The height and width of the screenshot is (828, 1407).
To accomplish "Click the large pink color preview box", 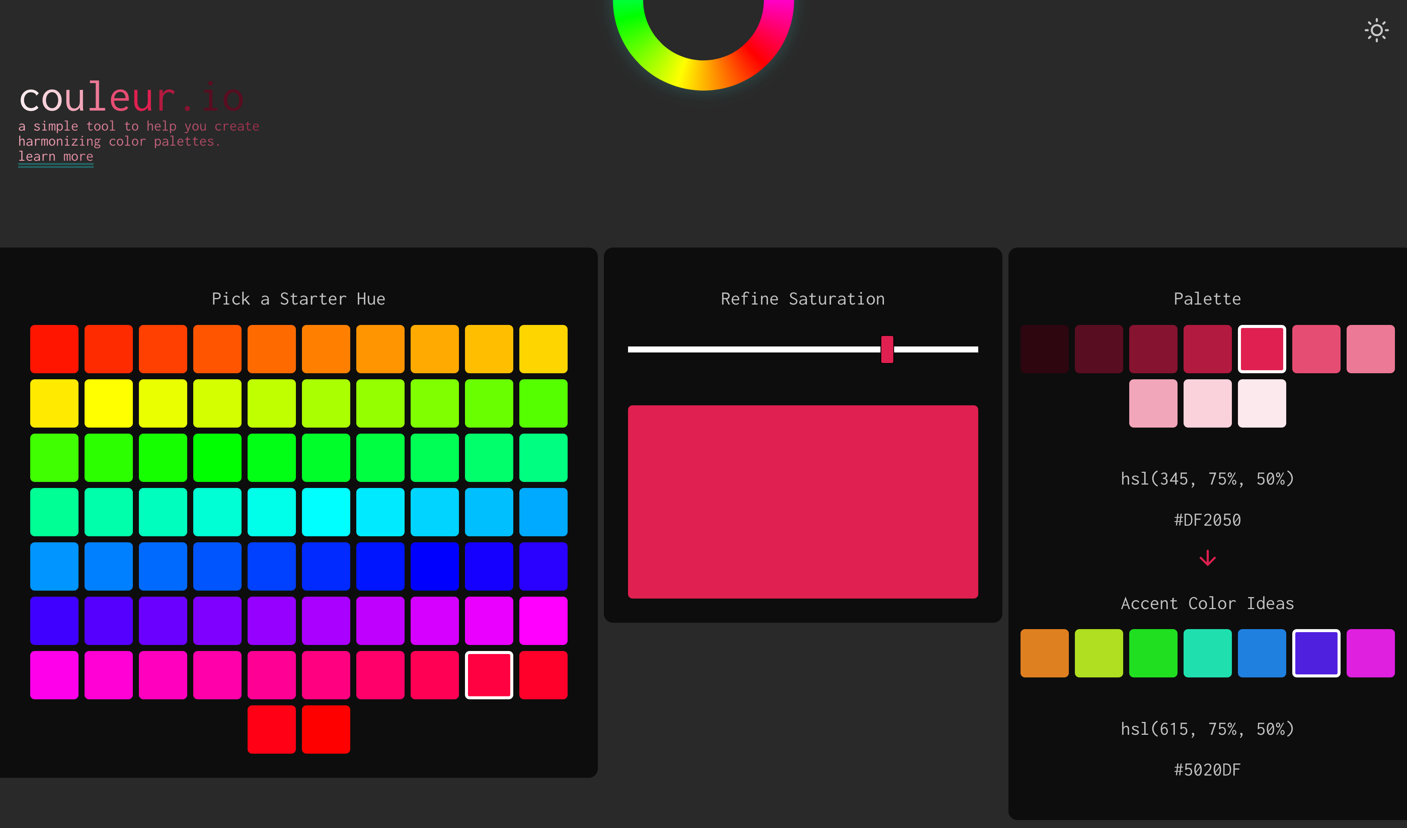I will [803, 502].
